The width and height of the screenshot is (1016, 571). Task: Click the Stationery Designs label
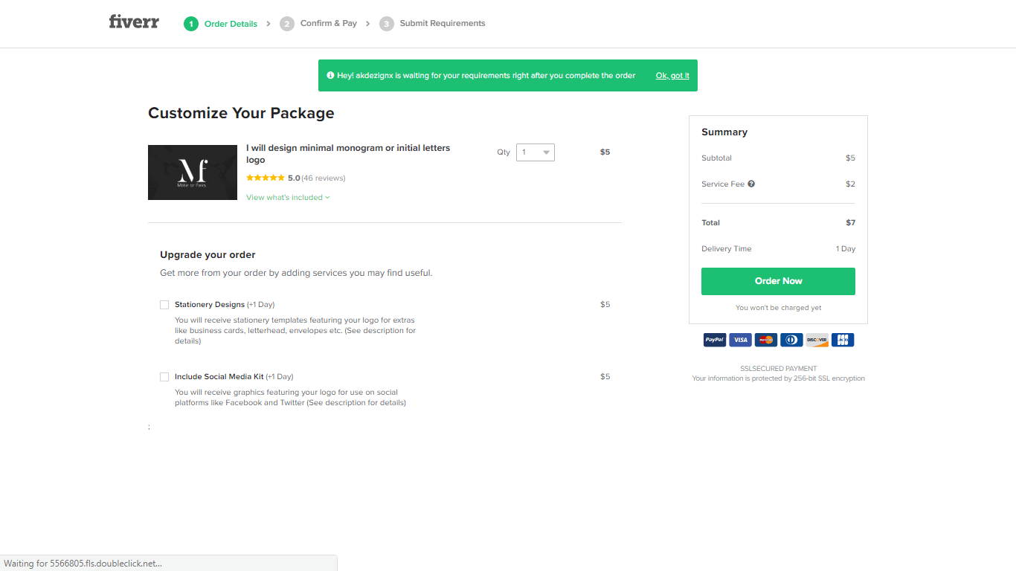pyautogui.click(x=210, y=305)
